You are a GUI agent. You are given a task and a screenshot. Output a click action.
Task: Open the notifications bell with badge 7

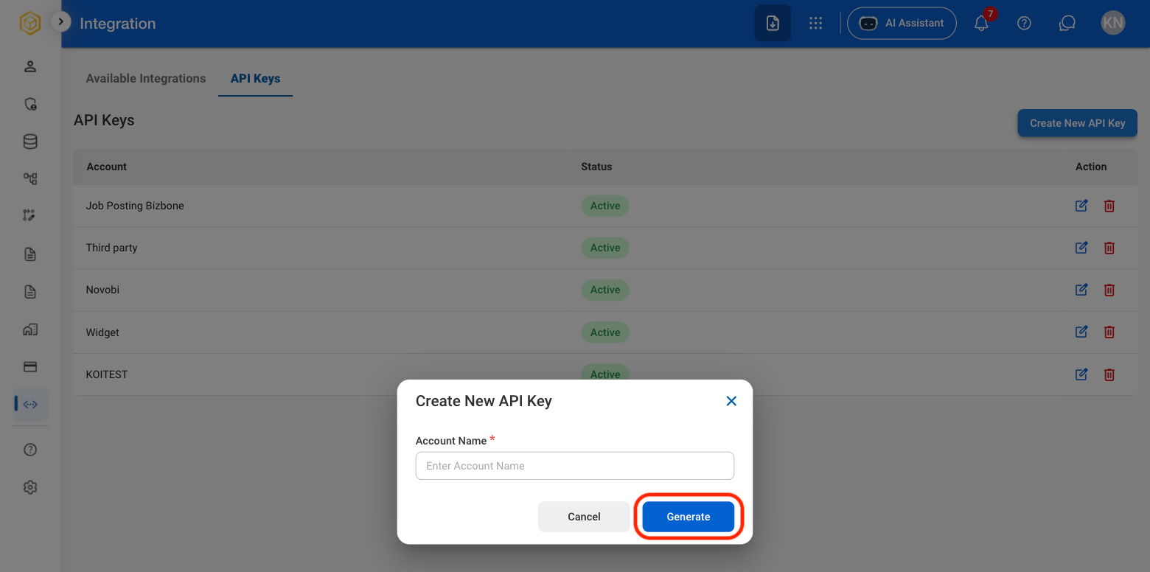[x=982, y=23]
